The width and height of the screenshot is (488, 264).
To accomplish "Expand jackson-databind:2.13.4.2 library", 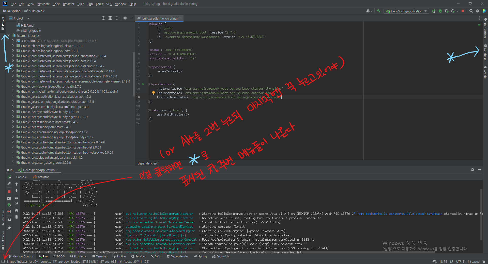I will 13,66.
